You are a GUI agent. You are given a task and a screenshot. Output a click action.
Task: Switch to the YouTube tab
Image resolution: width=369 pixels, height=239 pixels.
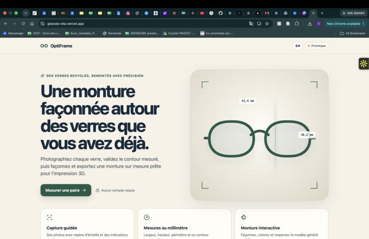(202, 13)
